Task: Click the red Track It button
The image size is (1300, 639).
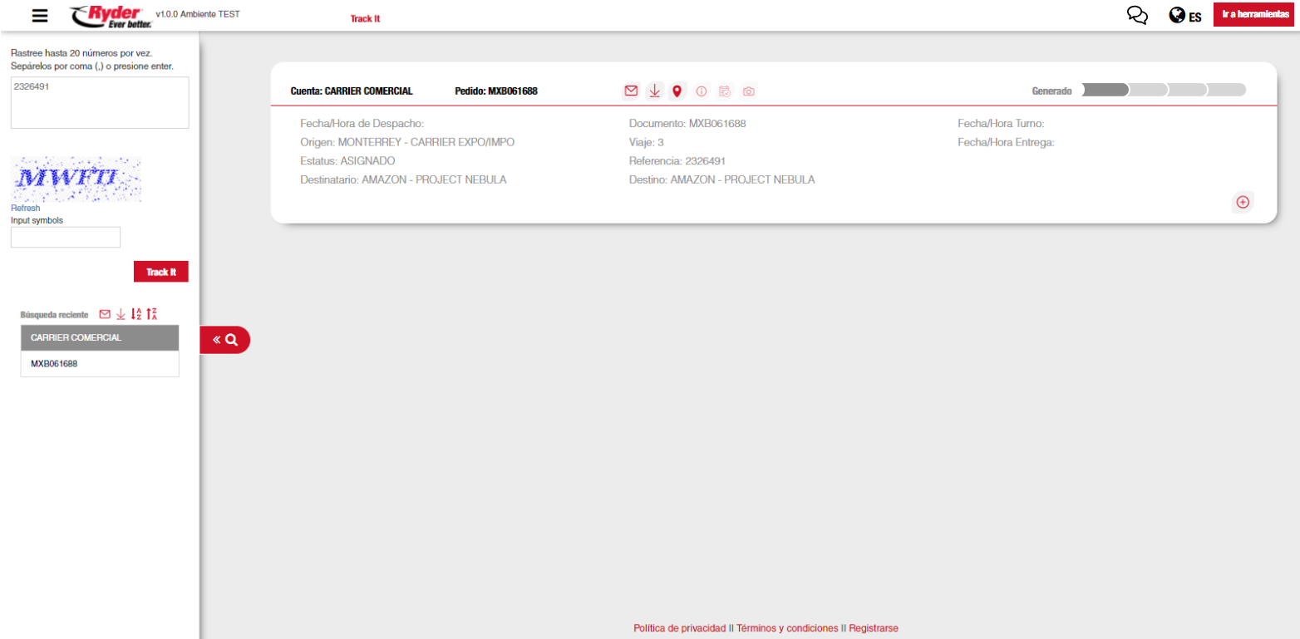Action: pos(161,272)
